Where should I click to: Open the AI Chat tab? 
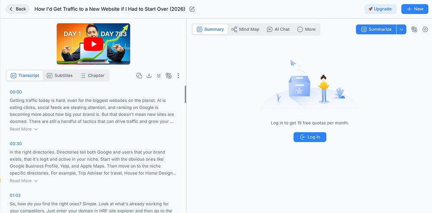(278, 29)
